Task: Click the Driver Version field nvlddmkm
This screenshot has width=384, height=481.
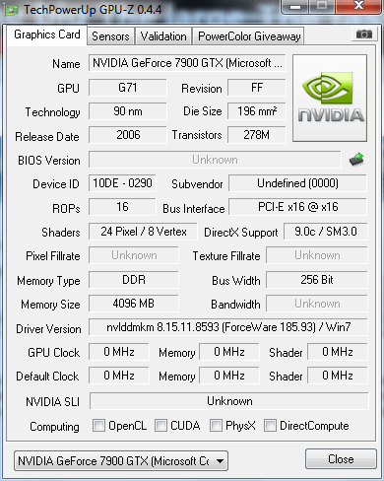Action: point(228,327)
